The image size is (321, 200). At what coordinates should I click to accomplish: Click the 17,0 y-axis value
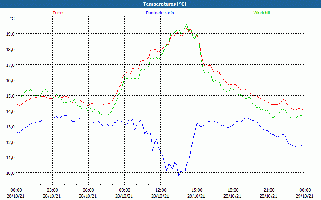pyautogui.click(x=10, y=65)
